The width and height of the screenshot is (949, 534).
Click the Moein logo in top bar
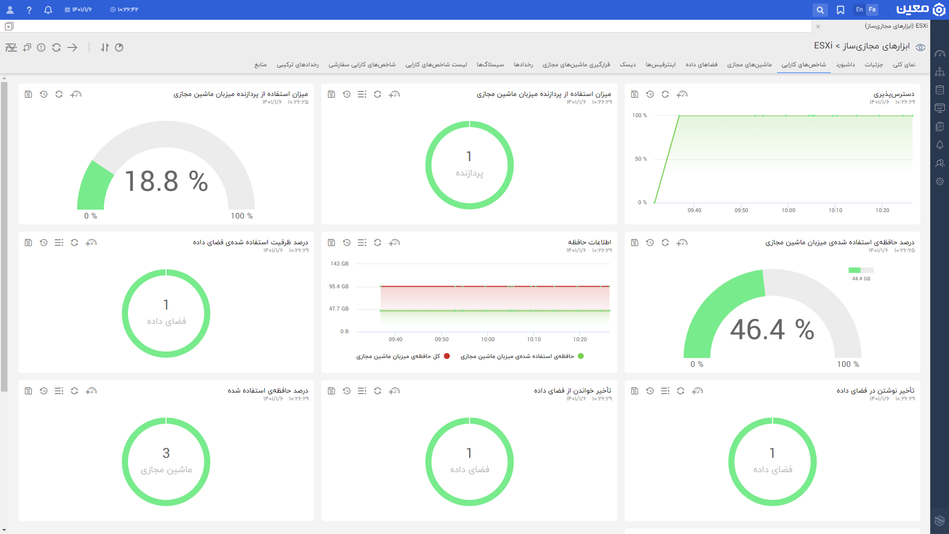tap(920, 9)
